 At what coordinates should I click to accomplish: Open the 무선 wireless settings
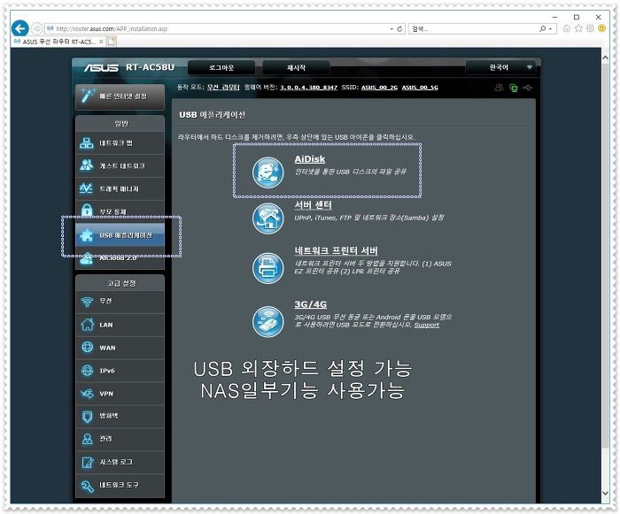120,302
